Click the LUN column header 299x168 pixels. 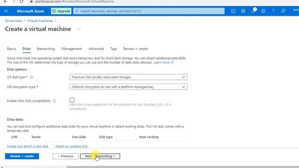(14, 137)
